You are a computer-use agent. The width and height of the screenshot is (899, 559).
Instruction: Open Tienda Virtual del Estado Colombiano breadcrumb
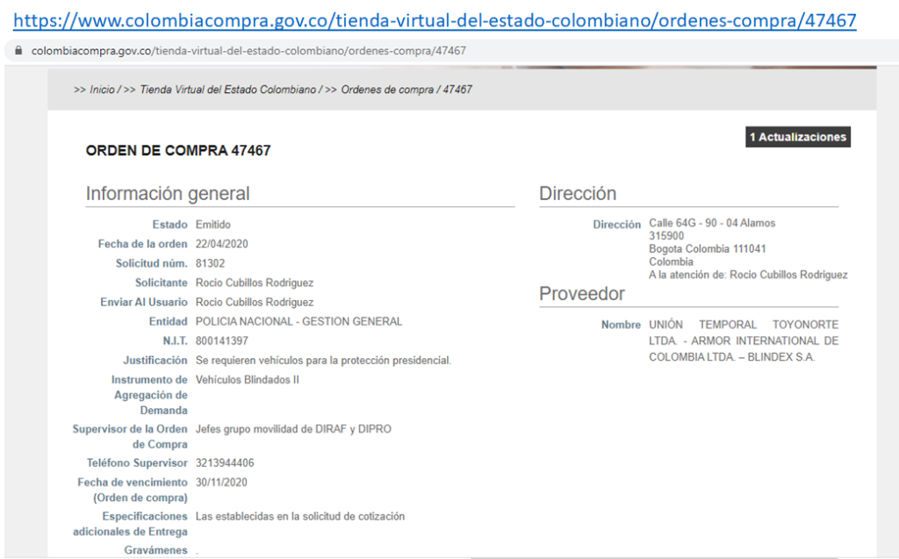[228, 90]
